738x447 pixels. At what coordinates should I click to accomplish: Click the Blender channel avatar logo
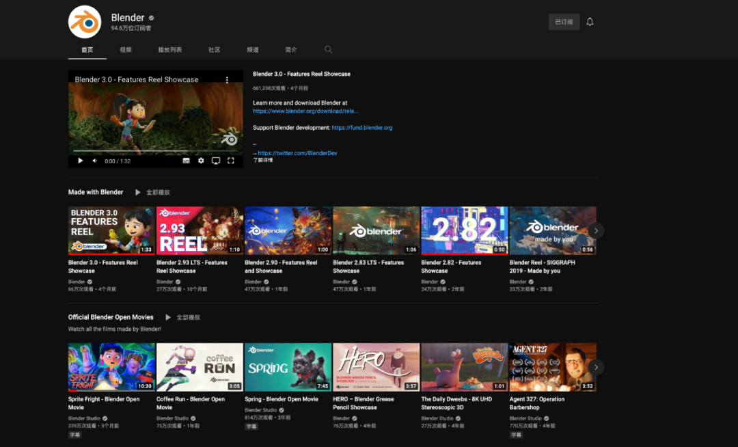[85, 22]
